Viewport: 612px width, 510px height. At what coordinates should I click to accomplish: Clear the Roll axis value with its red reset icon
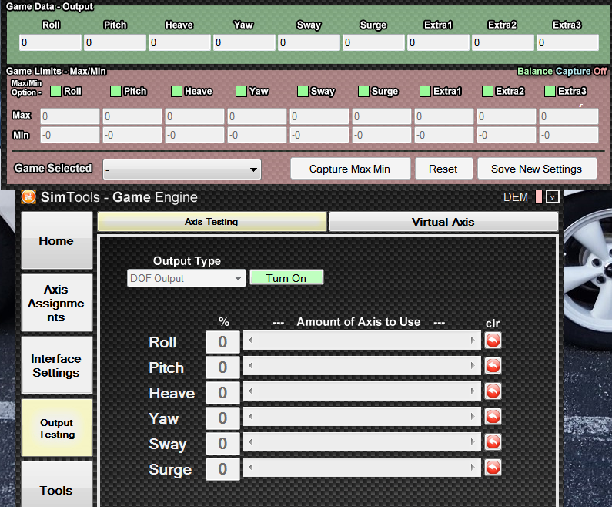coord(493,341)
